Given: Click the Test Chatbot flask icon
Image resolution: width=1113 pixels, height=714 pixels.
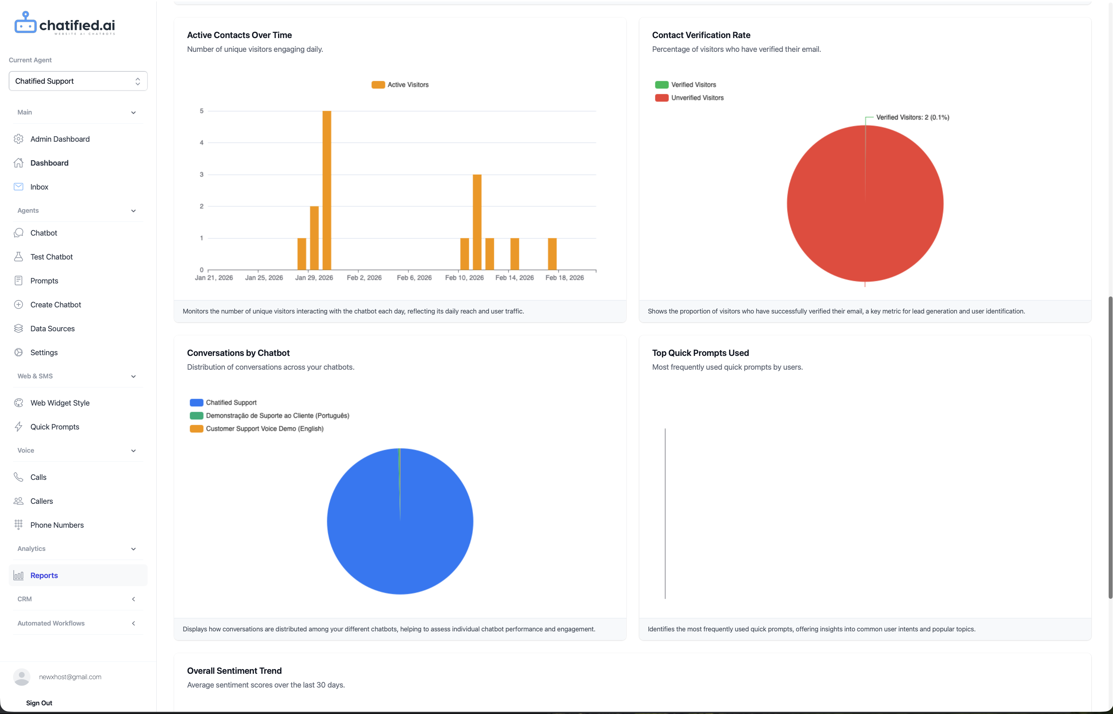Looking at the screenshot, I should coord(18,257).
